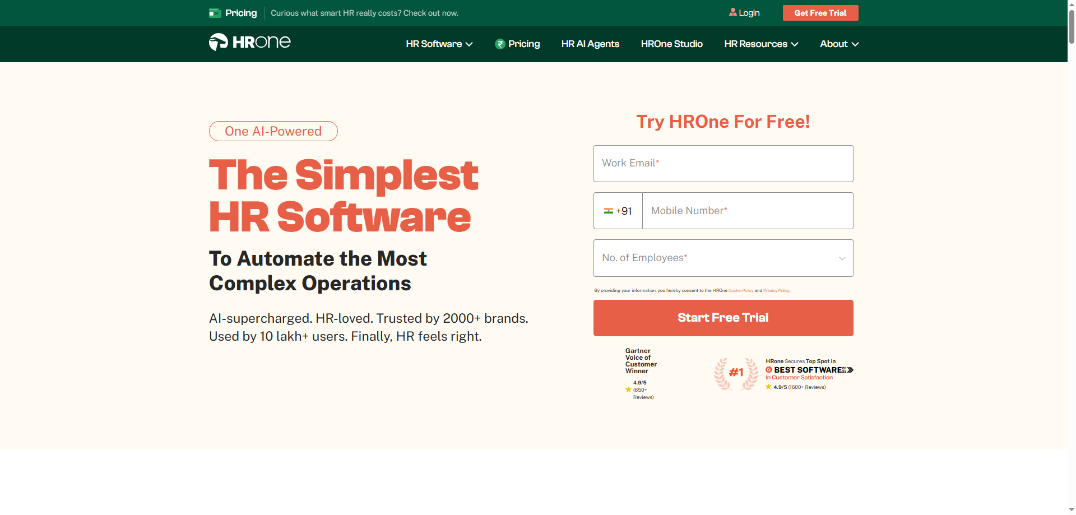This screenshot has height=515, width=1076.
Task: Click the Get Free Trial button
Action: 820,13
